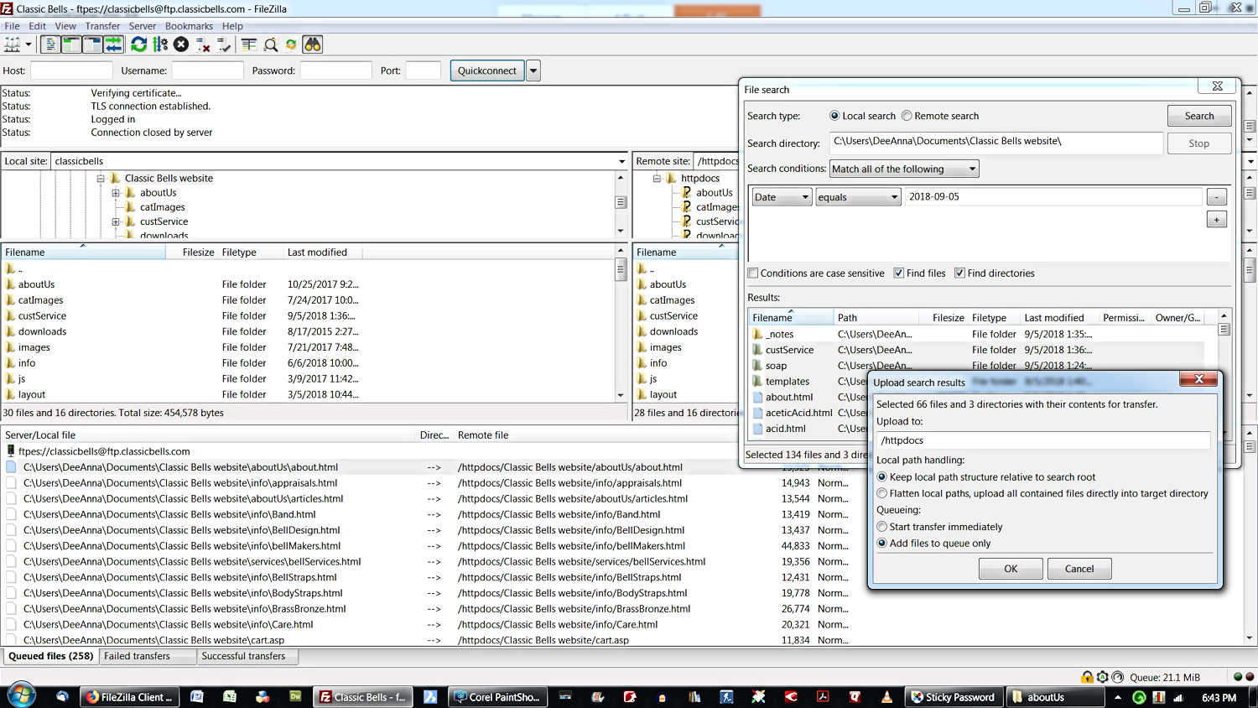Open the Date condition type dropdown
The height and width of the screenshot is (708, 1258).
782,197
